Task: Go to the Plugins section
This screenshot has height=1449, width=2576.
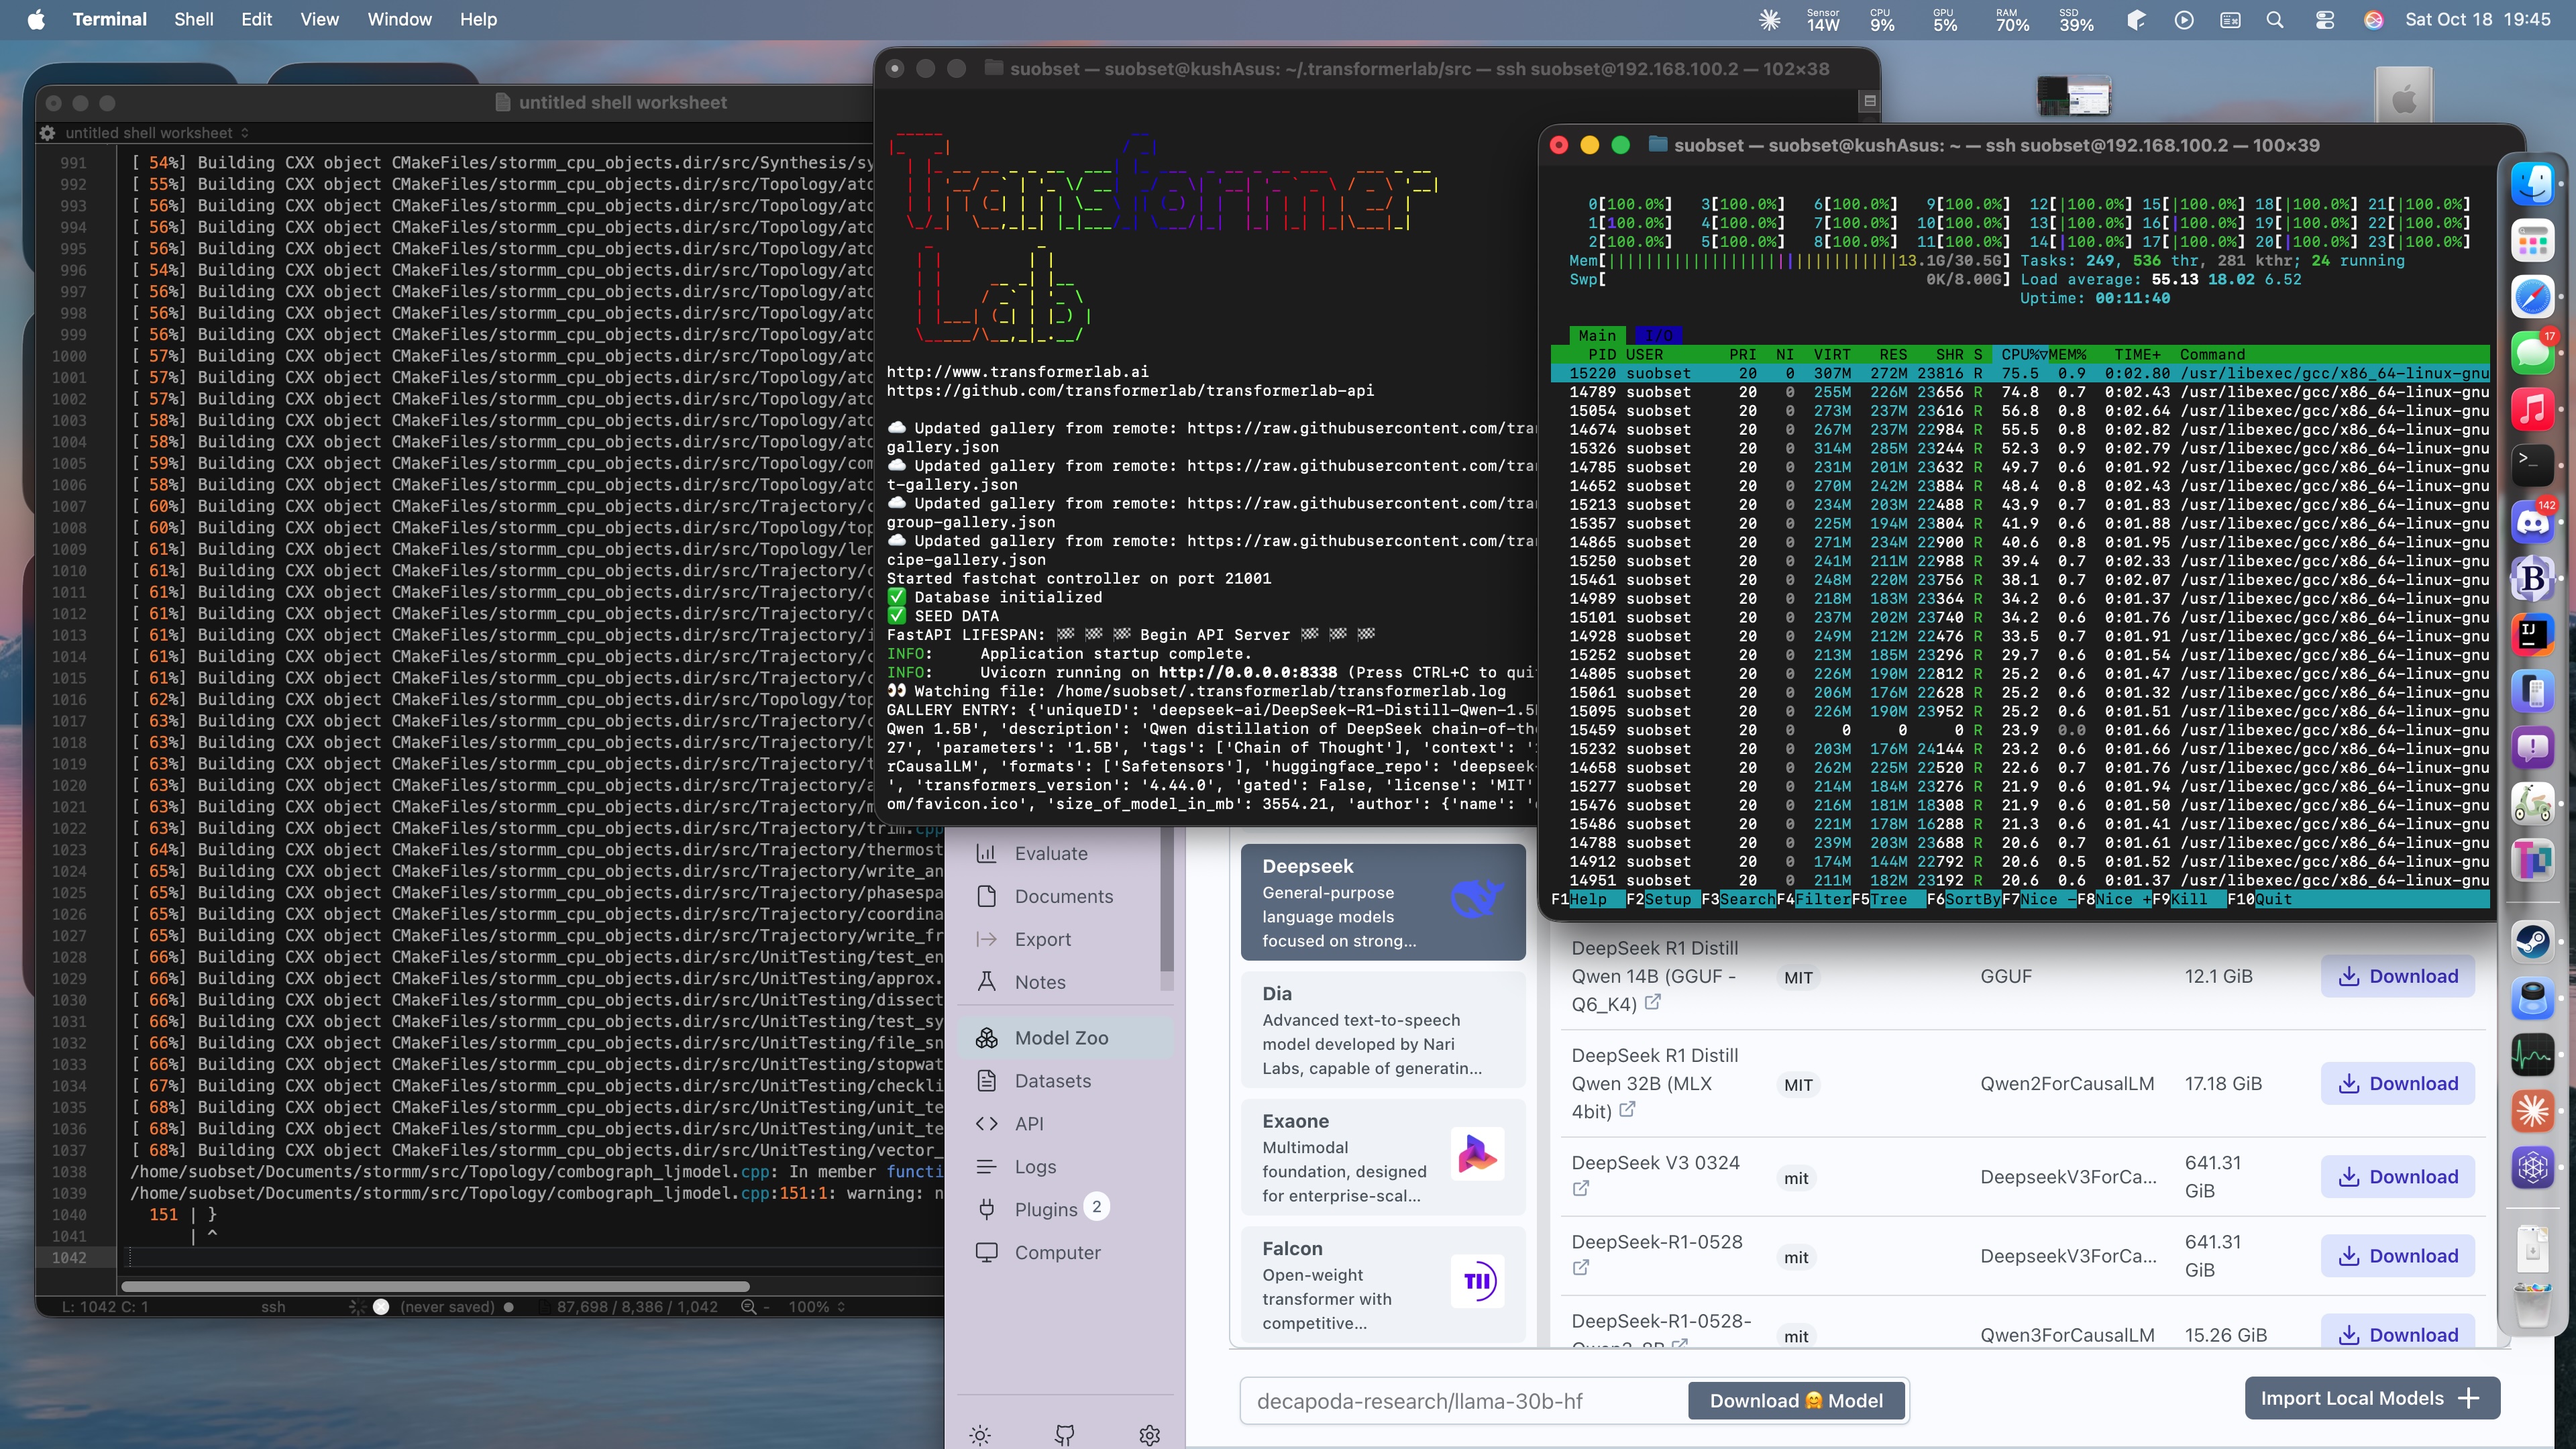Action: pos(1045,1209)
